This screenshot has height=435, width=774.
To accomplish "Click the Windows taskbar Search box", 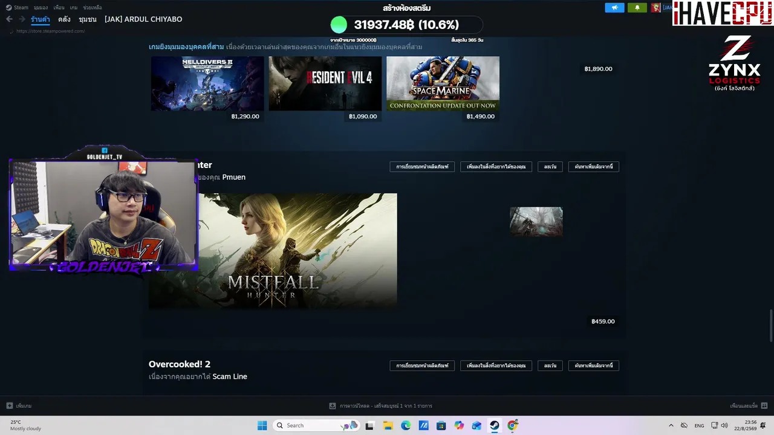I will pos(316,425).
